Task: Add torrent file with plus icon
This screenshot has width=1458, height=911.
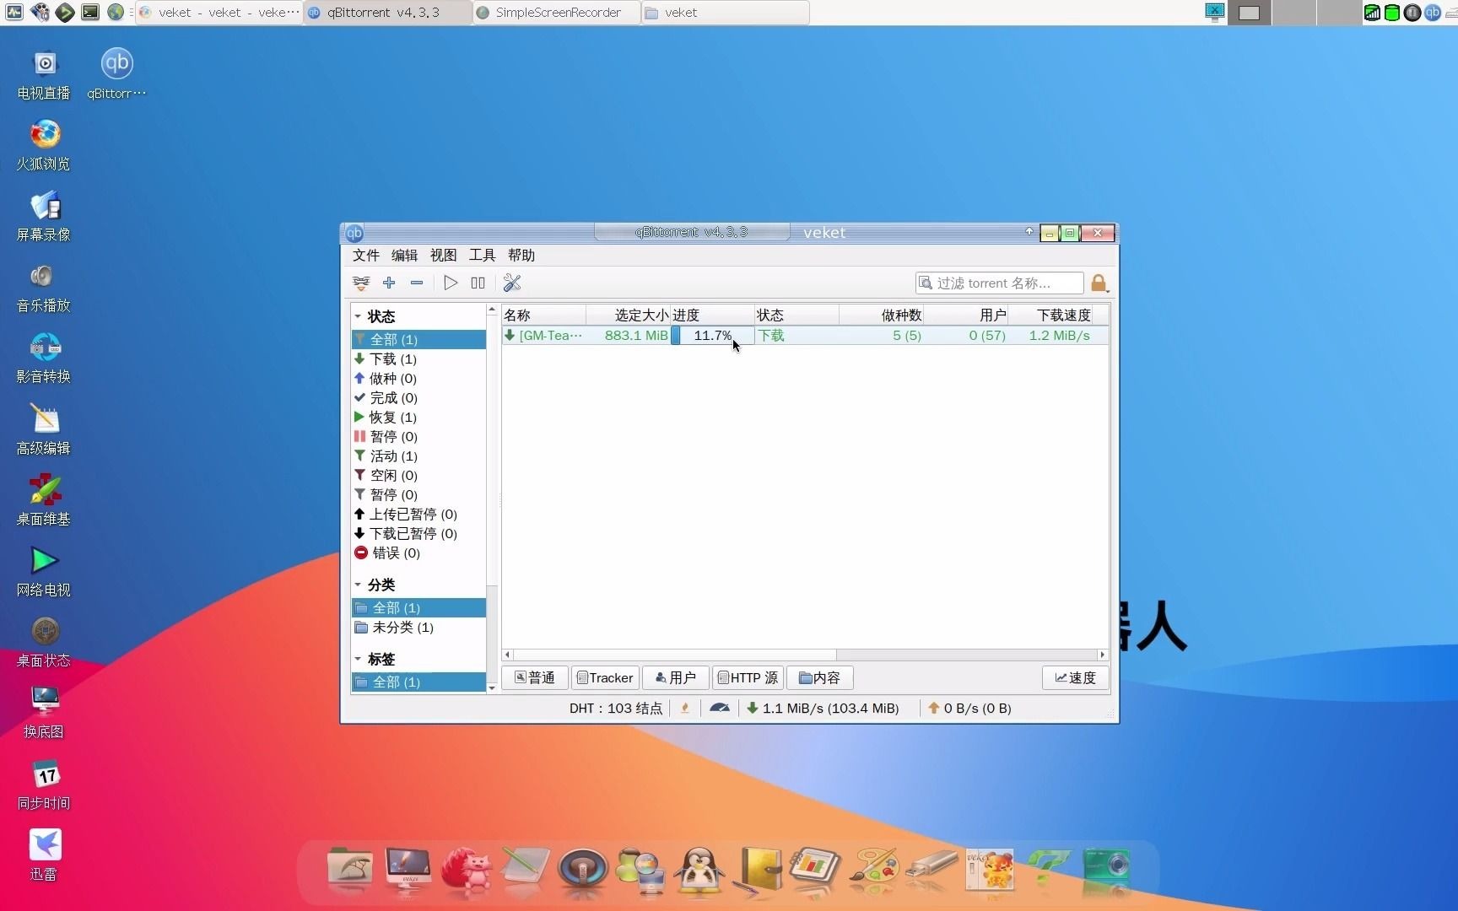Action: 389,283
